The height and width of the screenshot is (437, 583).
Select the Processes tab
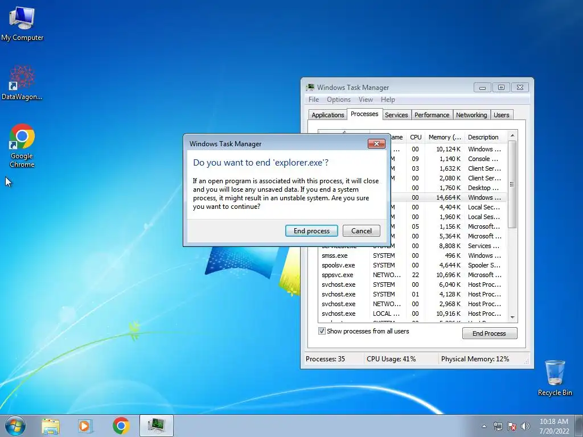tap(364, 114)
